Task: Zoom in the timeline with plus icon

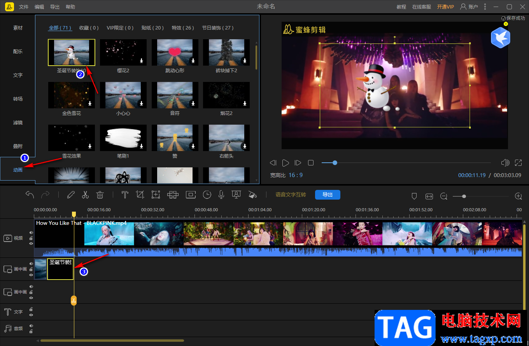Action: (518, 196)
